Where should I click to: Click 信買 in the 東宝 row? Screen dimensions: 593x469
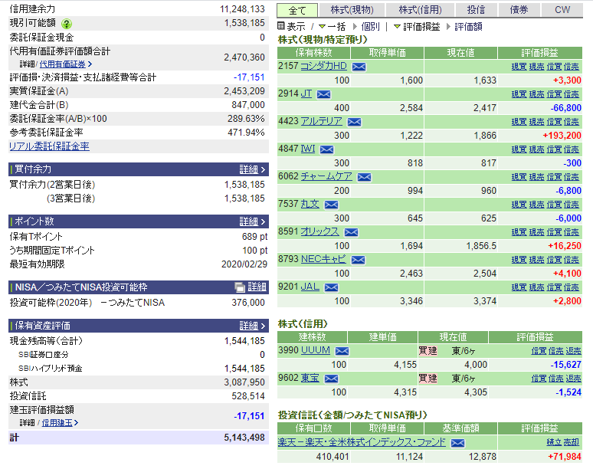[539, 379]
